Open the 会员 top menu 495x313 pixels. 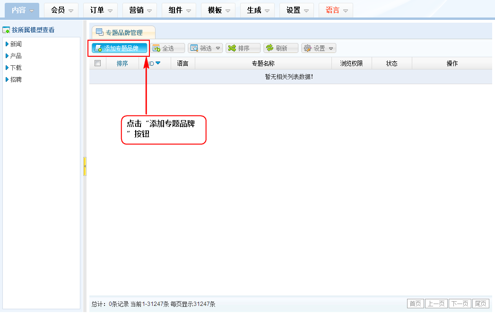tap(61, 10)
